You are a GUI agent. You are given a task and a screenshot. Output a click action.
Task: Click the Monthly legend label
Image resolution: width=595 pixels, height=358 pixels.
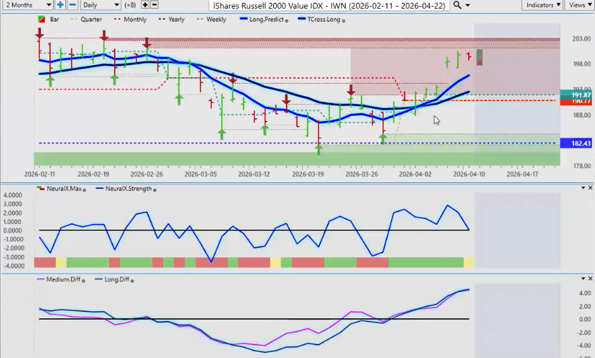(x=135, y=20)
